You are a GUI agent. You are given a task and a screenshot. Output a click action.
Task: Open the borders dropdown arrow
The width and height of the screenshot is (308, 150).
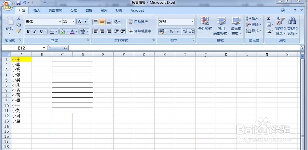57,31
